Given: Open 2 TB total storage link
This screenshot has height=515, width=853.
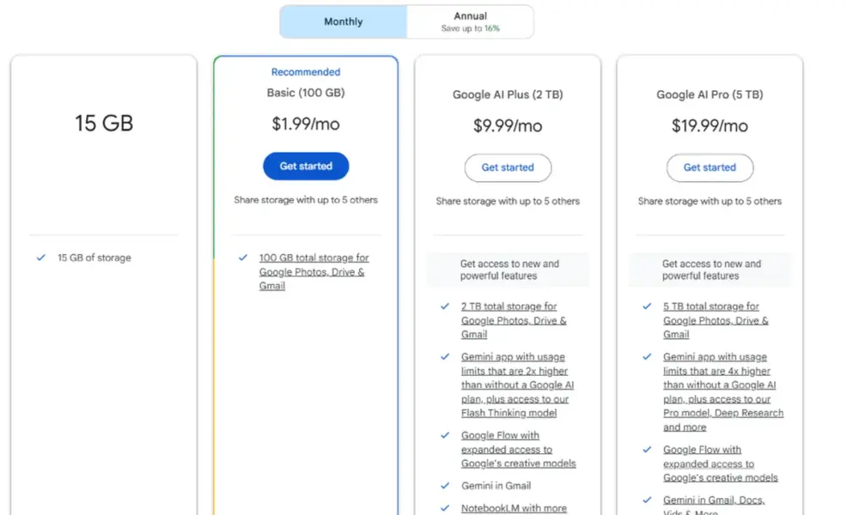Looking at the screenshot, I should [x=514, y=320].
